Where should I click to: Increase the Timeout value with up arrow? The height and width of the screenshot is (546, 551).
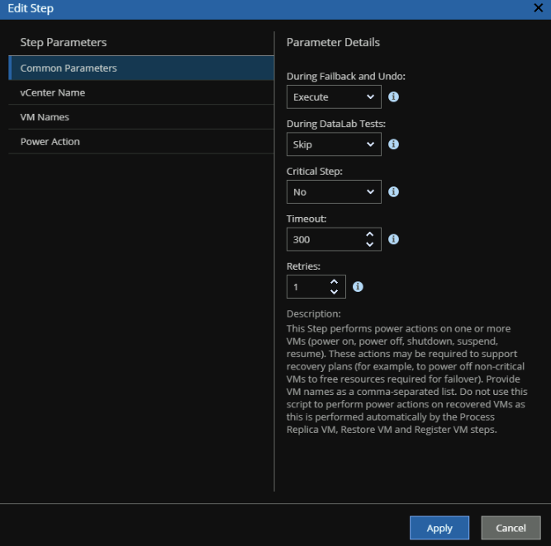click(x=370, y=234)
